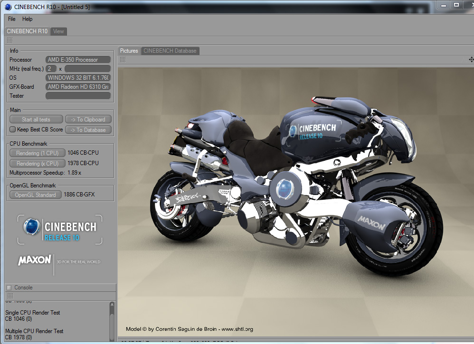Click the console vertical scrollbar
The width and height of the screenshot is (474, 344).
tap(112, 322)
